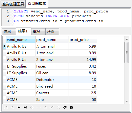Stop query circle-slash icon
This screenshot has width=132, height=113.
coord(71,108)
